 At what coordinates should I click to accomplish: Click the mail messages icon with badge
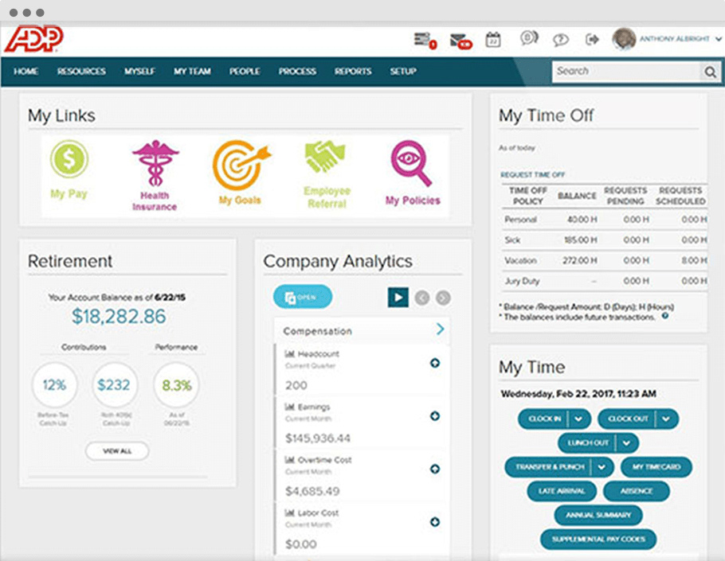click(458, 40)
